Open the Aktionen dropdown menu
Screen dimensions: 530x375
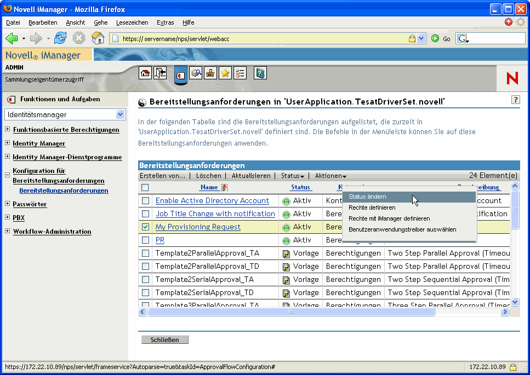pyautogui.click(x=330, y=176)
